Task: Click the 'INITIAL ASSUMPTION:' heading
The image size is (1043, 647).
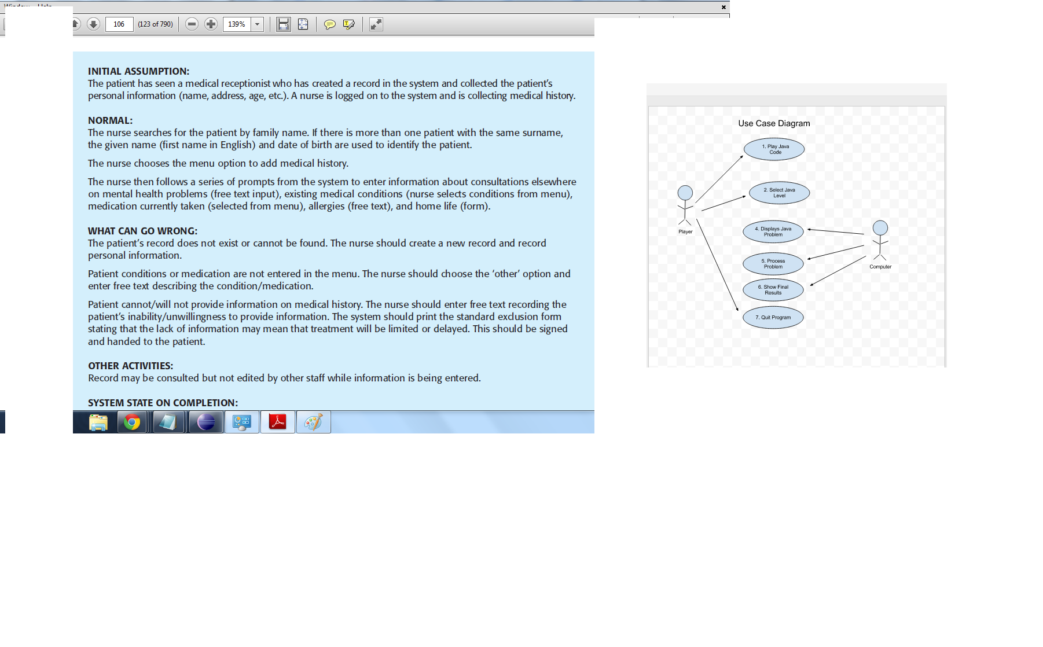Action: coord(138,71)
